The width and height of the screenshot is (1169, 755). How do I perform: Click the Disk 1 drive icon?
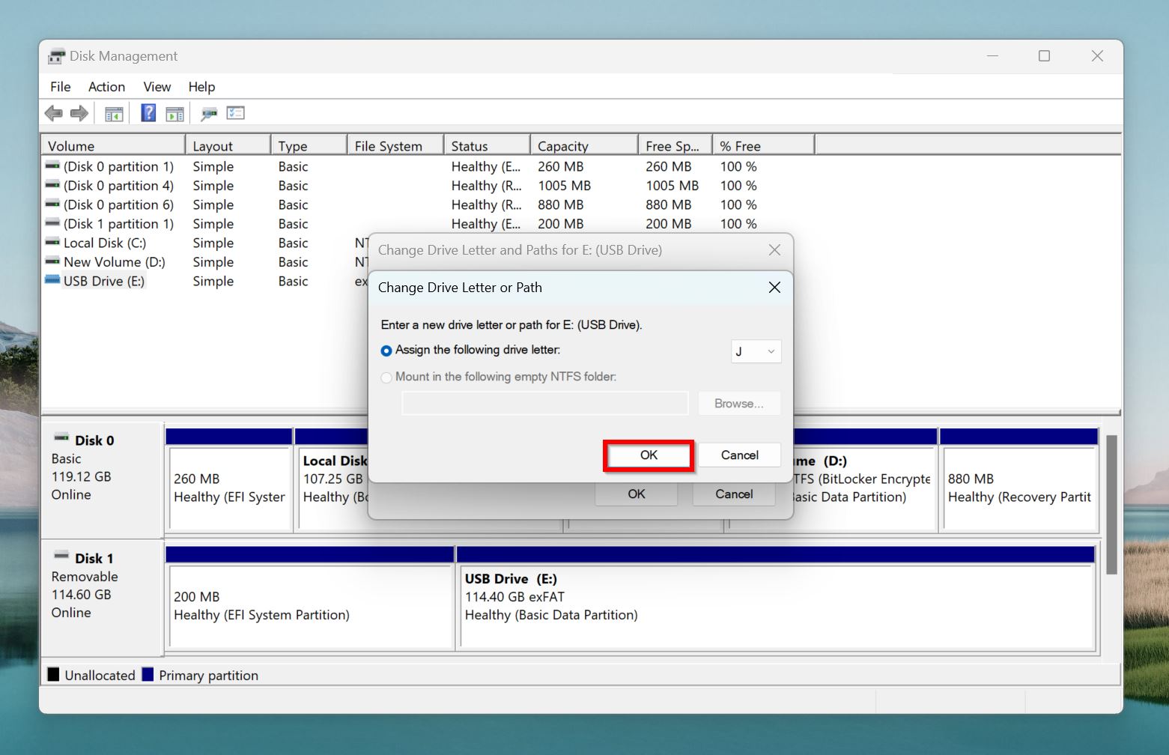point(61,556)
